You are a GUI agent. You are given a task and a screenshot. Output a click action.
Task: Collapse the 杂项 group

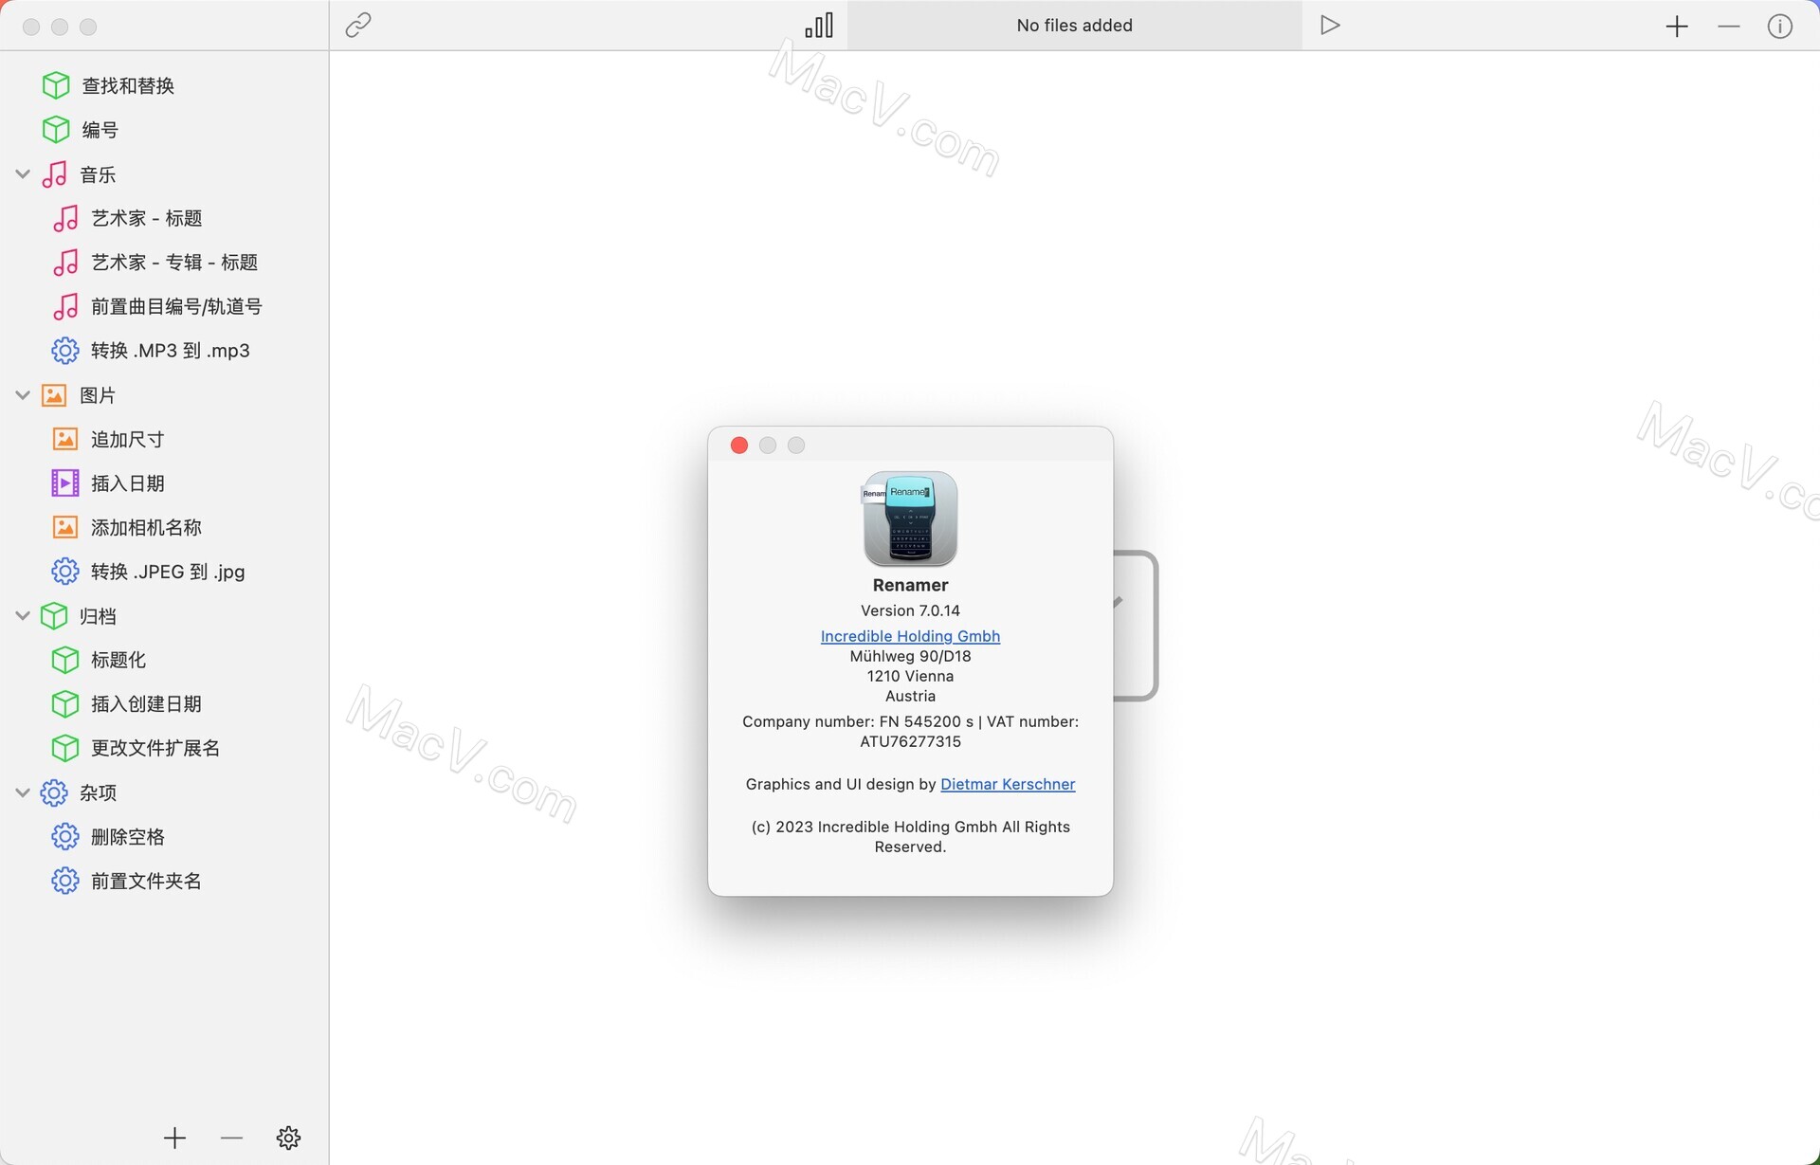coord(23,792)
